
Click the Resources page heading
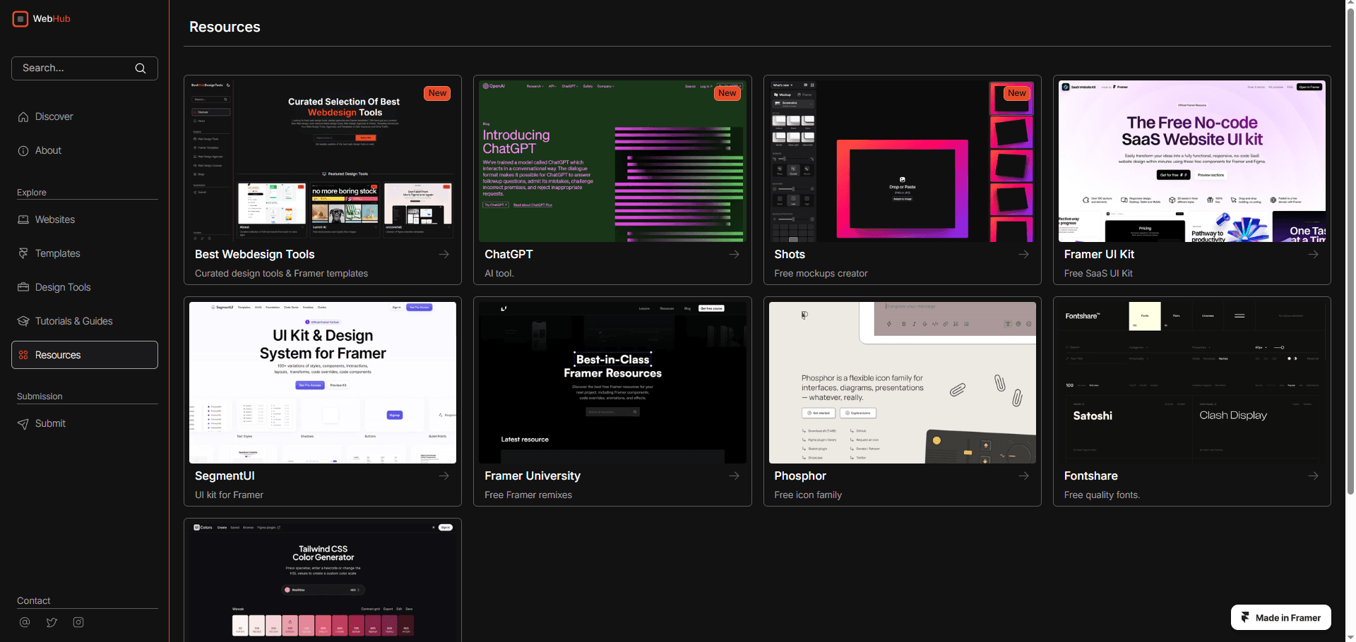point(225,27)
